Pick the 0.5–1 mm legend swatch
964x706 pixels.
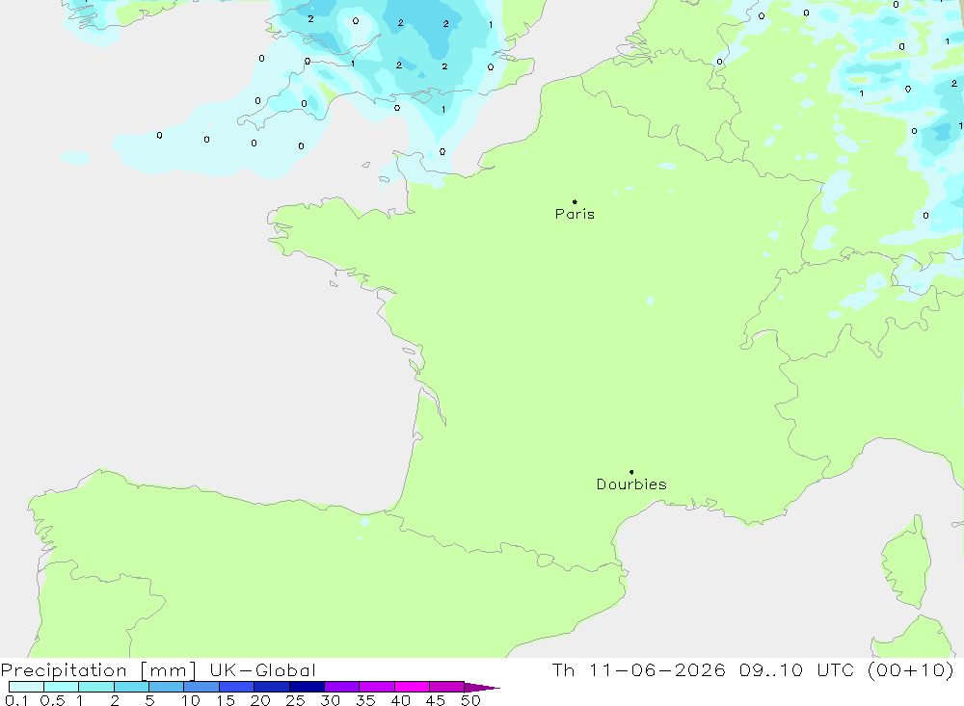pyautogui.click(x=62, y=687)
